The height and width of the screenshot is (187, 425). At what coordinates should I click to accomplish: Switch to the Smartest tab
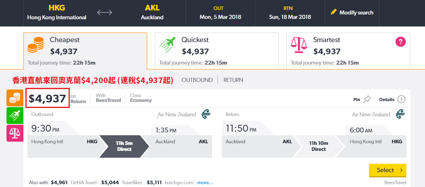(x=348, y=51)
